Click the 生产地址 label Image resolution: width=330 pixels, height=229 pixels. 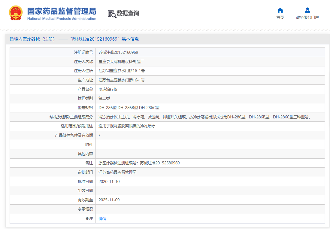85,80
